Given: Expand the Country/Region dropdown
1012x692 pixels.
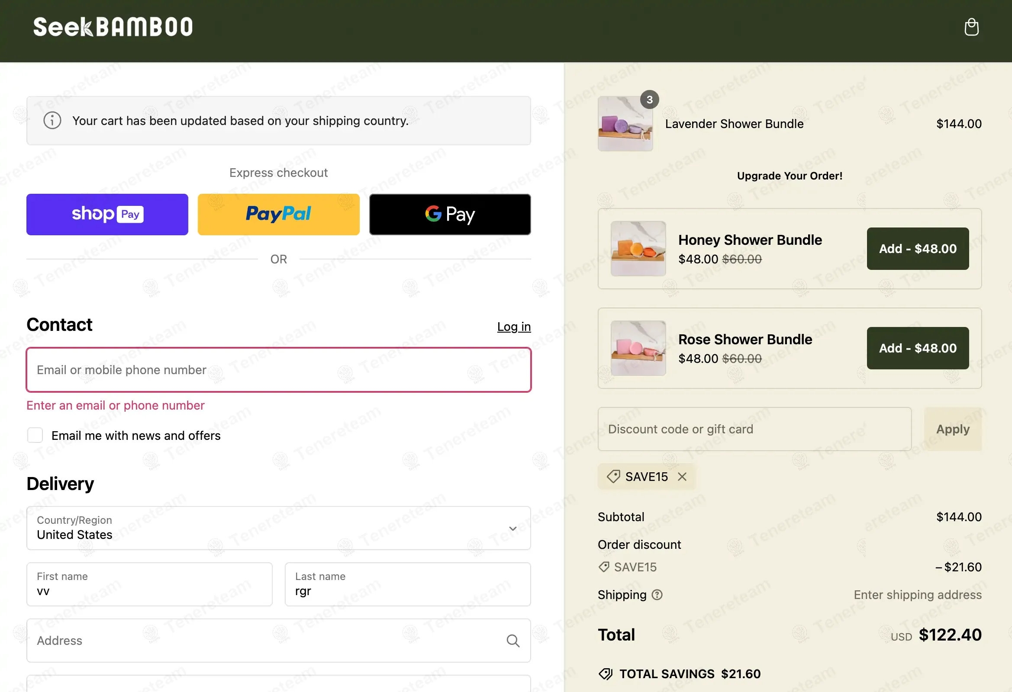Looking at the screenshot, I should pyautogui.click(x=278, y=528).
